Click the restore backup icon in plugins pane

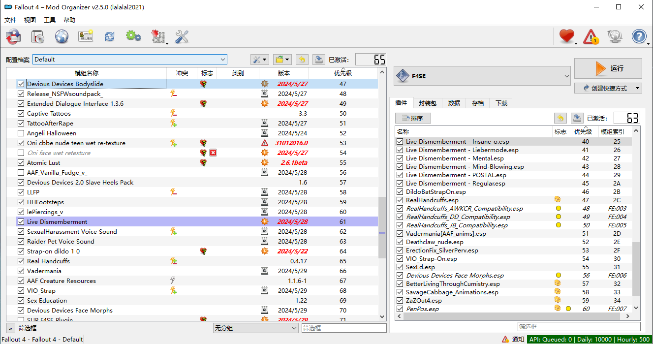[x=560, y=118]
